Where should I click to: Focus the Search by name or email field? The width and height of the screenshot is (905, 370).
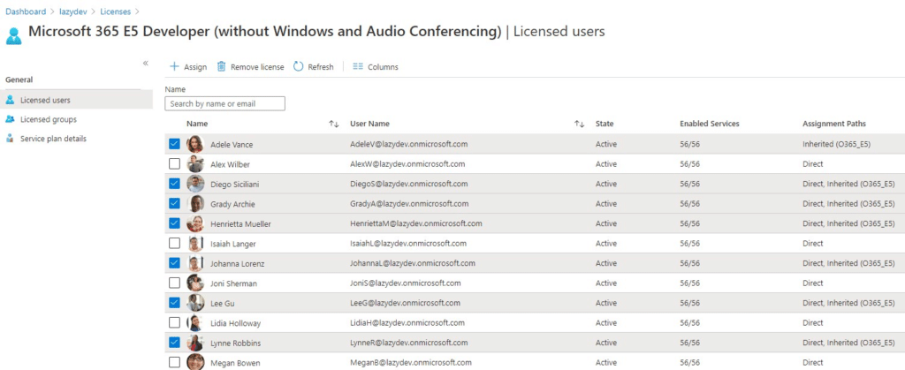click(225, 103)
